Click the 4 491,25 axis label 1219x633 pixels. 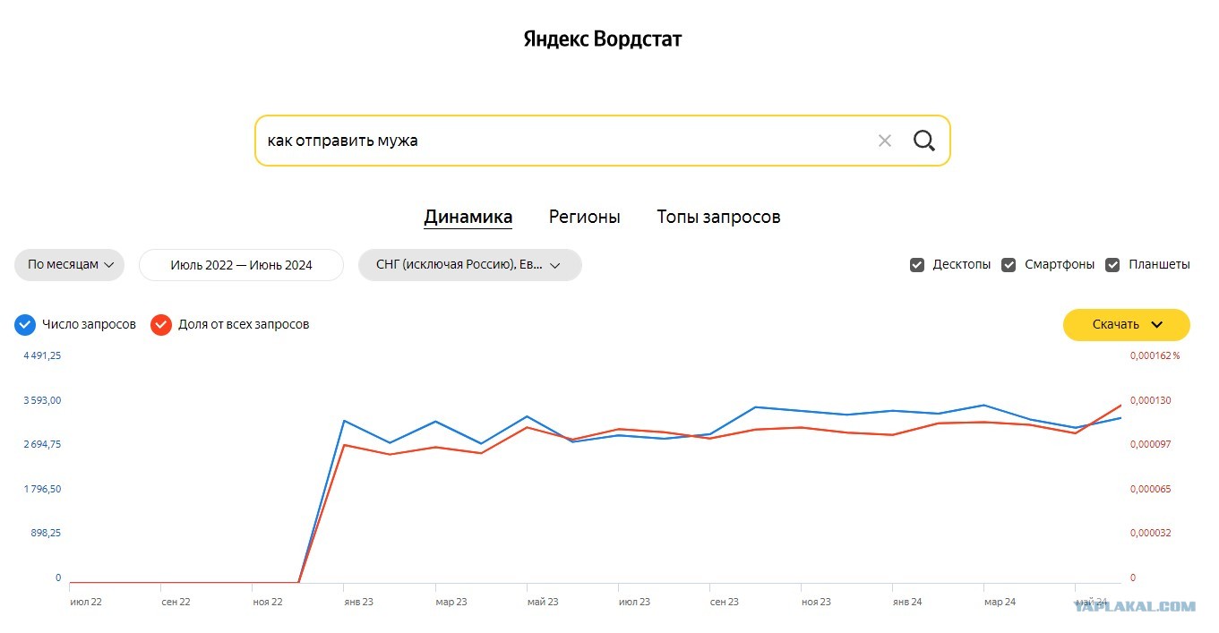[x=42, y=355]
